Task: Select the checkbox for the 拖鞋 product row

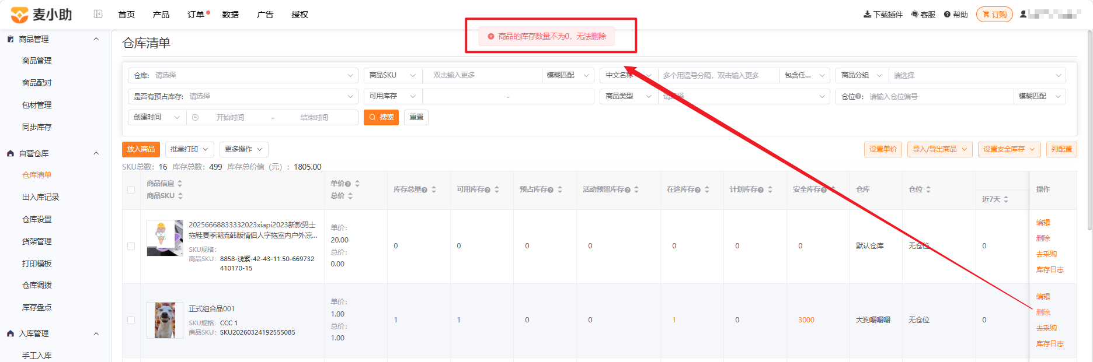Action: click(x=131, y=247)
